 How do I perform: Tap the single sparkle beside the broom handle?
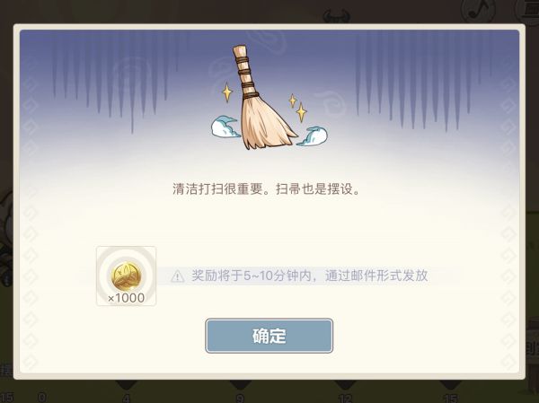(227, 92)
